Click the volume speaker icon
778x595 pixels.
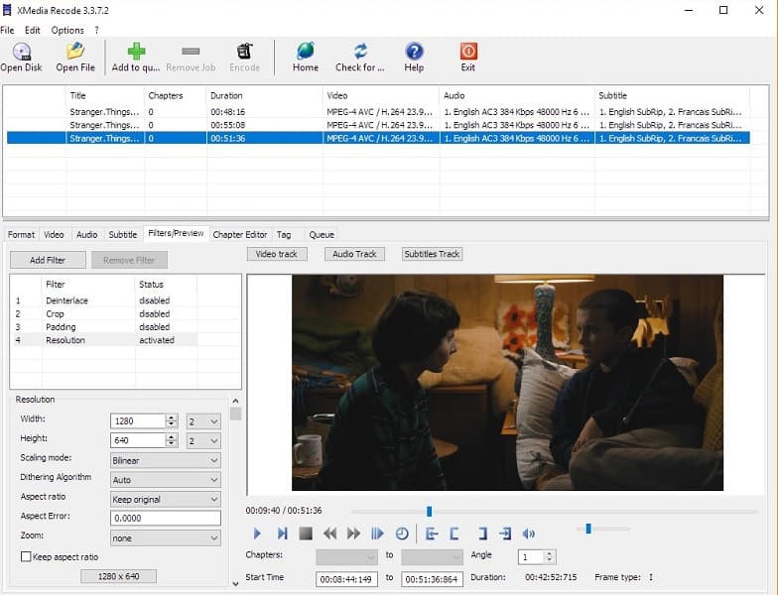(x=528, y=534)
